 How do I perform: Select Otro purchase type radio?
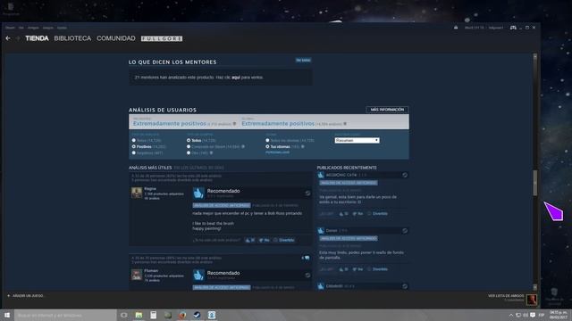(x=189, y=152)
